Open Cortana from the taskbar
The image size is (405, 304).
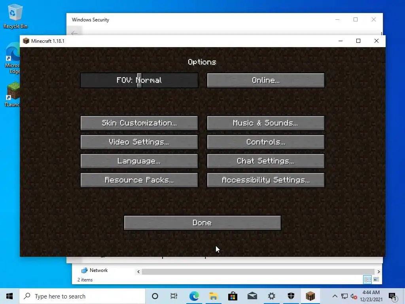point(155,296)
